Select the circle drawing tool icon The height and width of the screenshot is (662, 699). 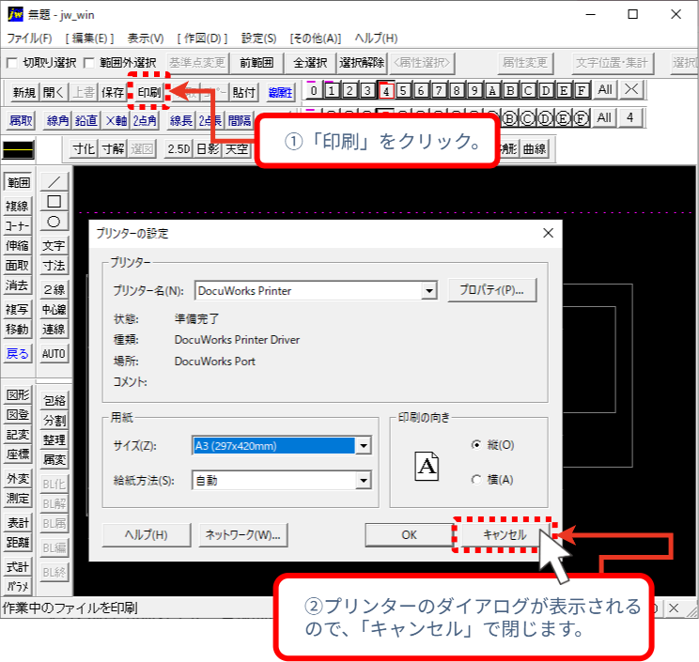(x=54, y=222)
